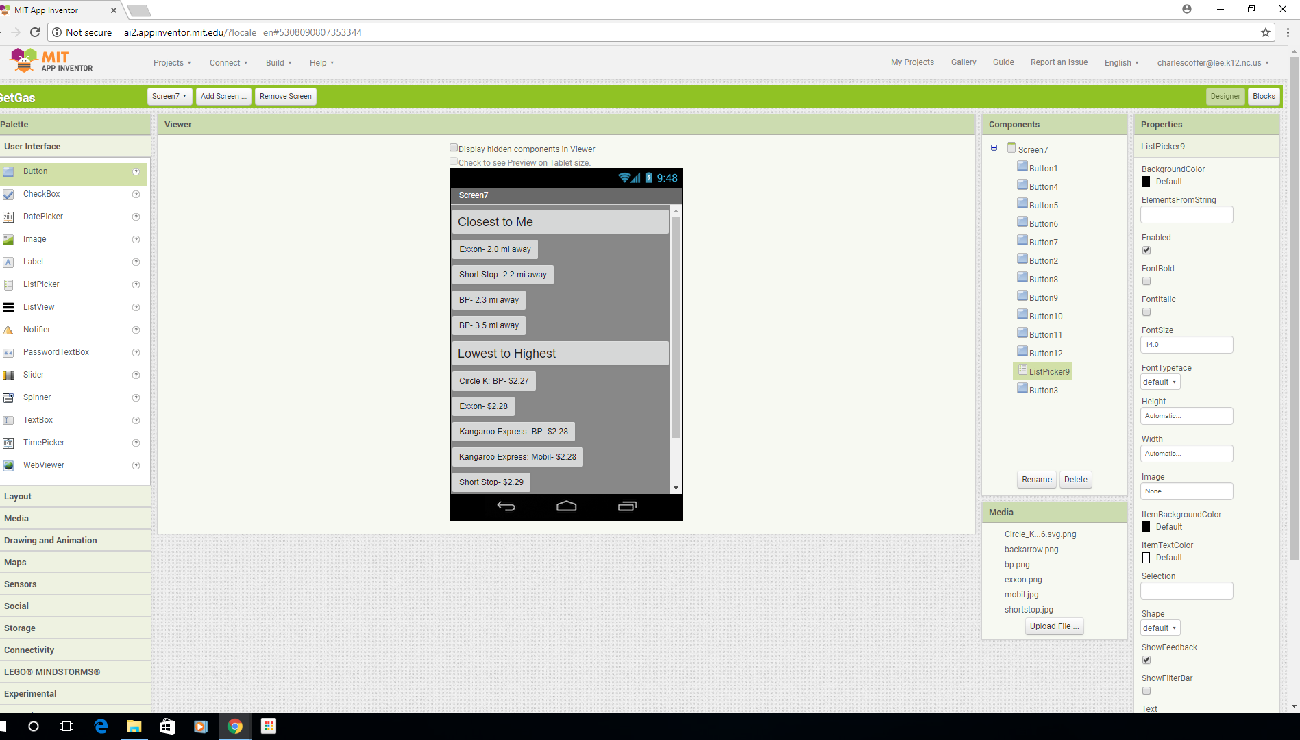Switch to the Blocks editor
This screenshot has width=1300, height=740.
1264,96
